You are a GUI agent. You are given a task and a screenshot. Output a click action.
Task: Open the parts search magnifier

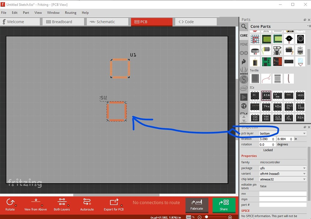pyautogui.click(x=244, y=26)
